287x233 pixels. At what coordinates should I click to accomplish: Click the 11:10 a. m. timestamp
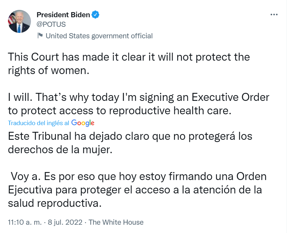point(25,222)
